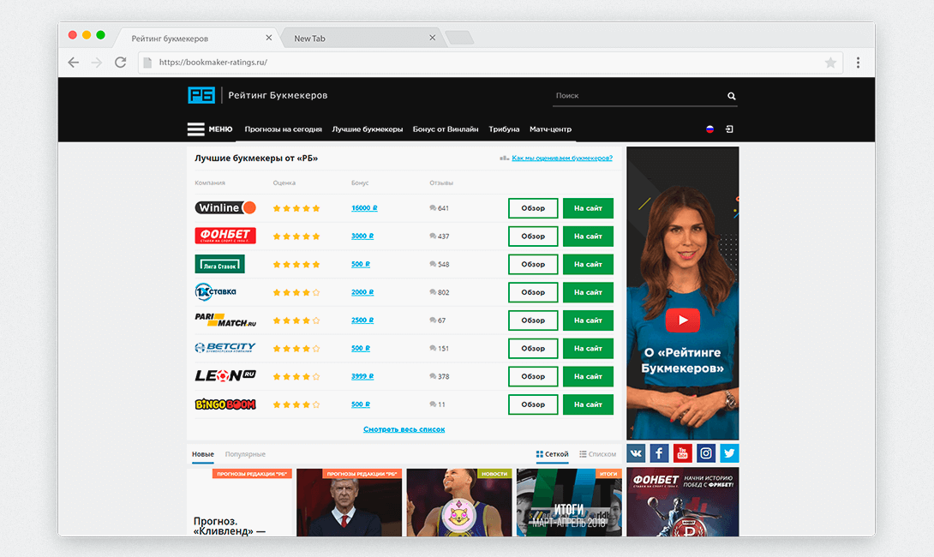Open the Фонбет banner ad

tap(683, 502)
